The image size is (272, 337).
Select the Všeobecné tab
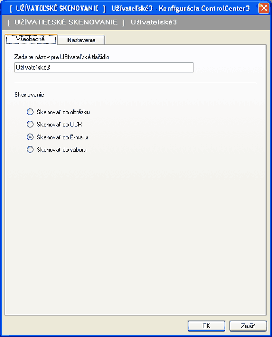coord(31,39)
